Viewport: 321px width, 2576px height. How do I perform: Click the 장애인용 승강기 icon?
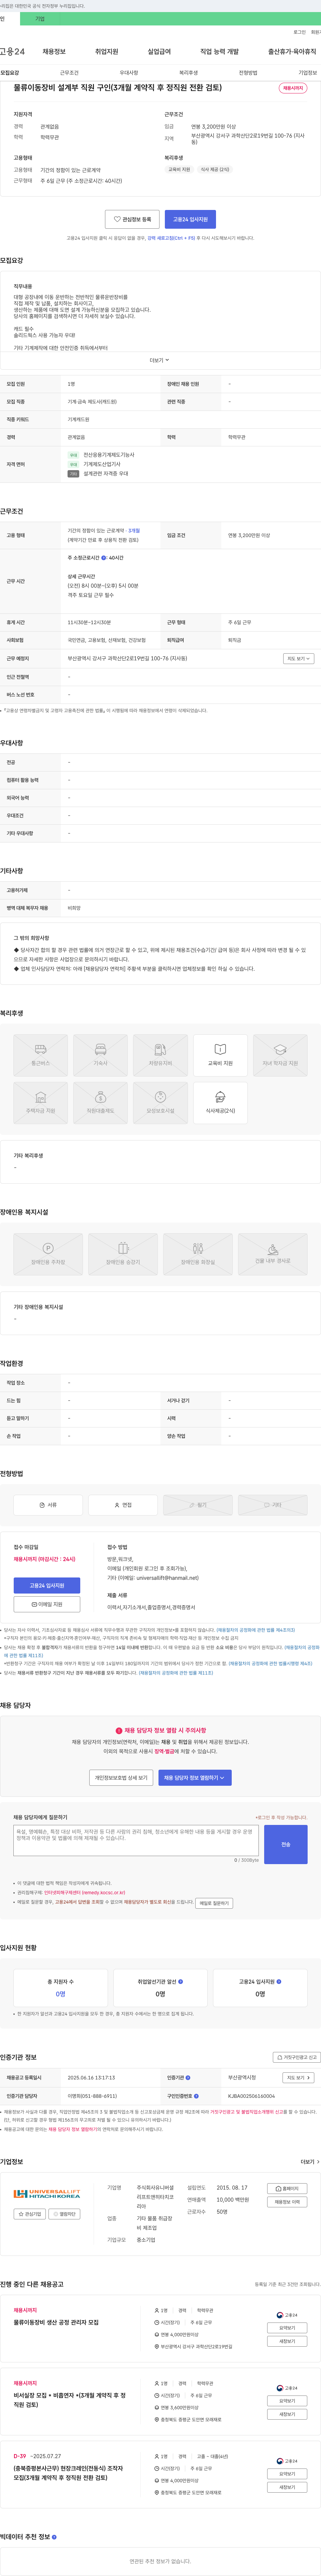click(123, 1254)
